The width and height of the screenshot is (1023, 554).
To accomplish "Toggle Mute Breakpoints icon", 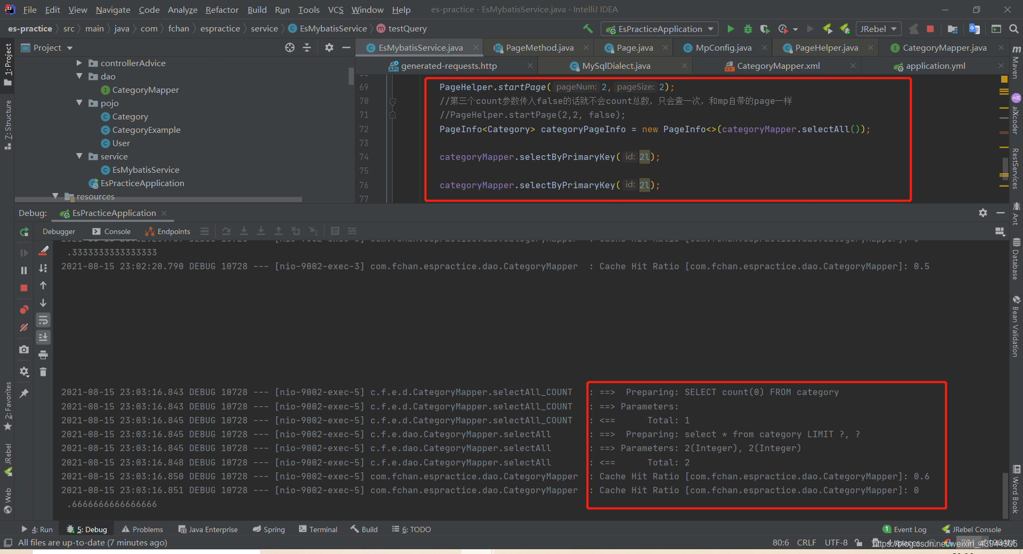I will [24, 327].
